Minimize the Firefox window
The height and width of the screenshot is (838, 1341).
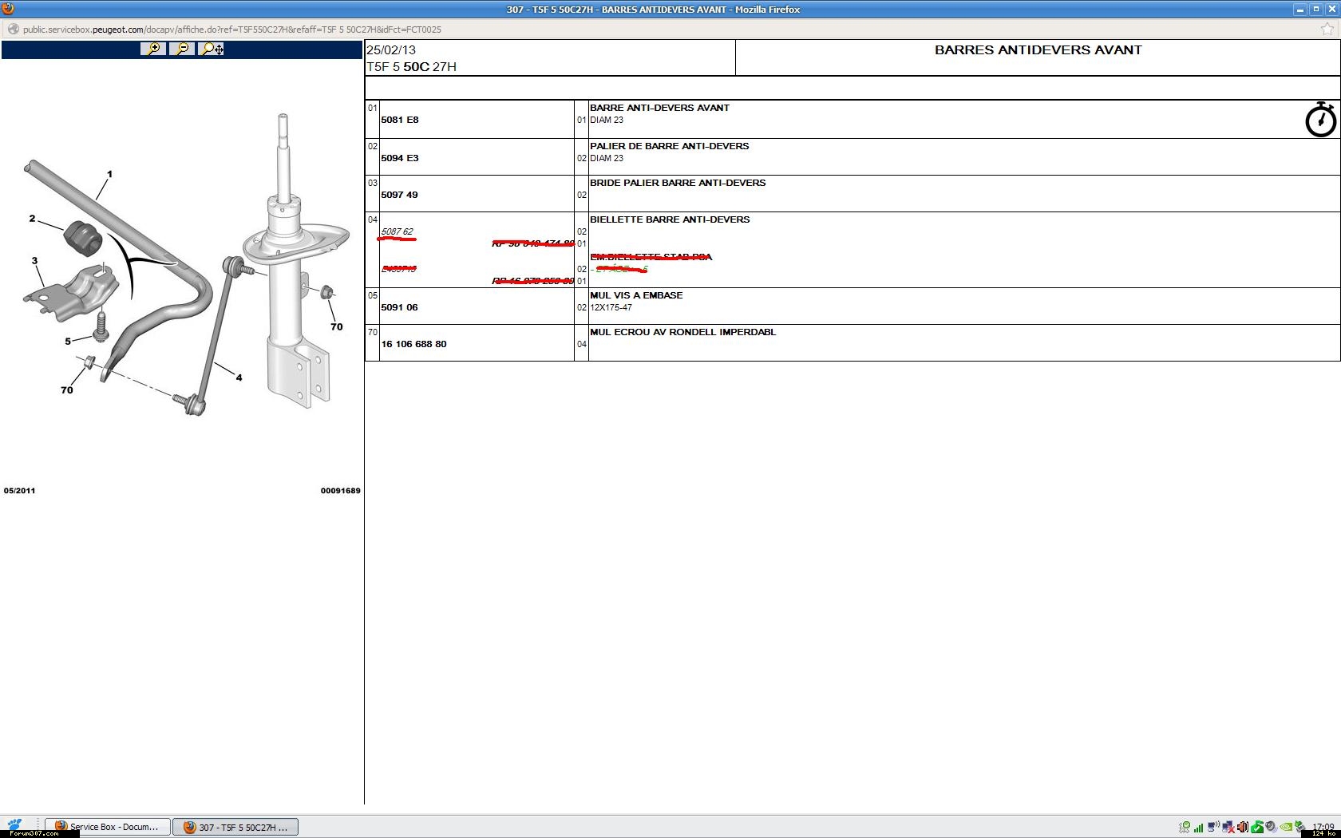pos(1299,9)
